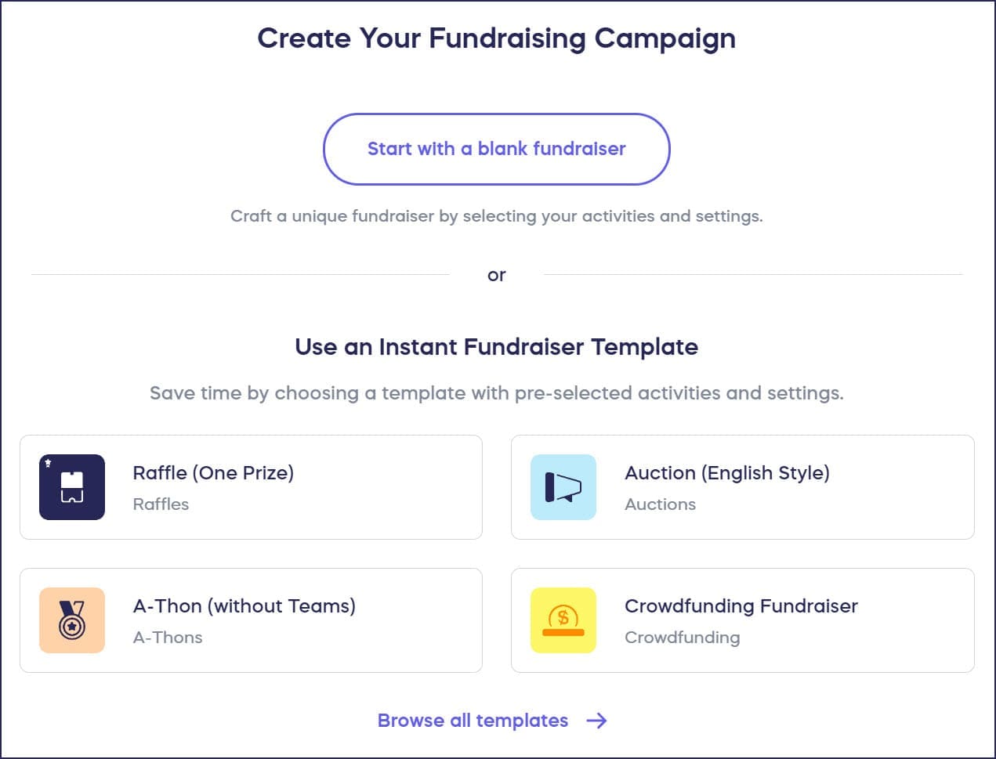
Task: Click the "Save time by choosing" description
Action: click(496, 393)
